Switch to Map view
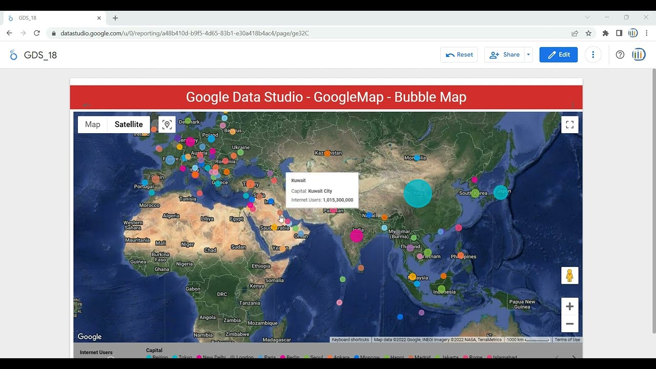 [x=93, y=125]
